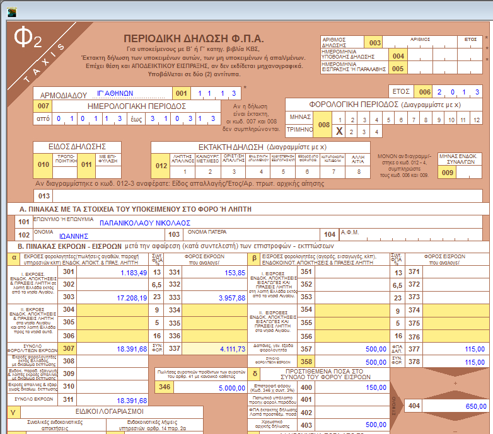Click the empty field for code 351
The width and height of the screenshot is (493, 434).
pos(352,272)
